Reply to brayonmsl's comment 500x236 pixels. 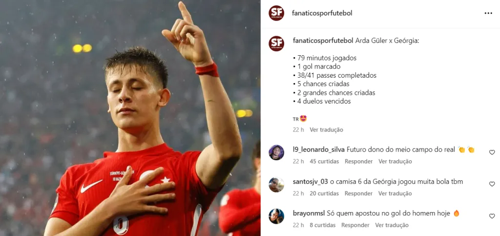[355, 225]
